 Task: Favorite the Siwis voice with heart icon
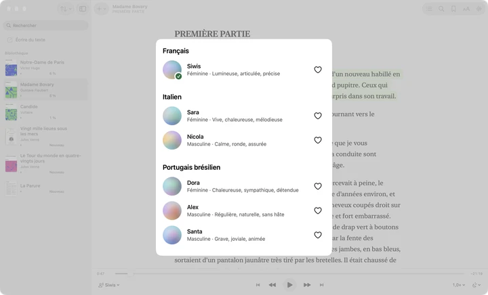pos(317,70)
